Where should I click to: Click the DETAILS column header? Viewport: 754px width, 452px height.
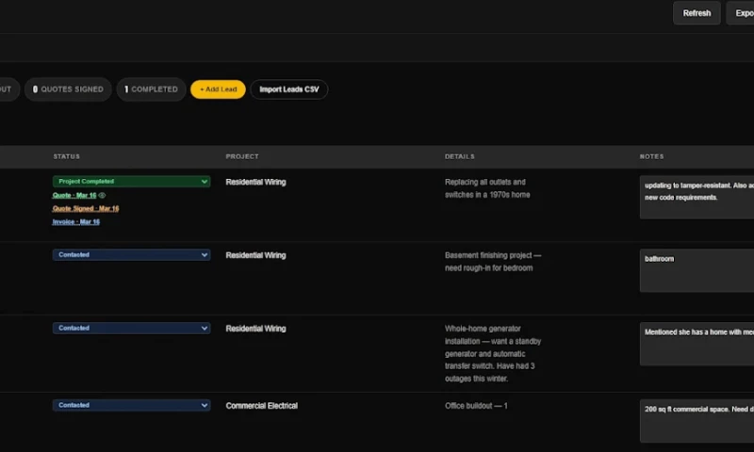click(459, 156)
